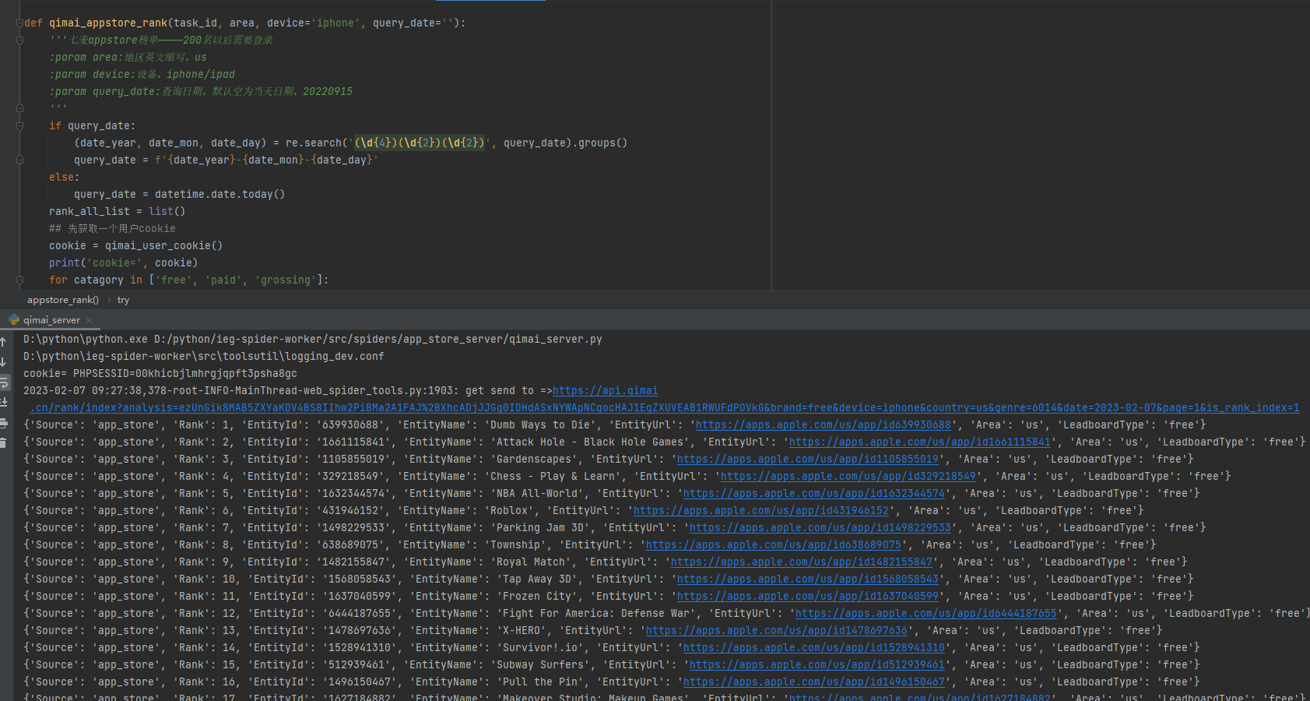Click the cookie= PHPSESSID console output line
The image size is (1310, 701).
(160, 373)
